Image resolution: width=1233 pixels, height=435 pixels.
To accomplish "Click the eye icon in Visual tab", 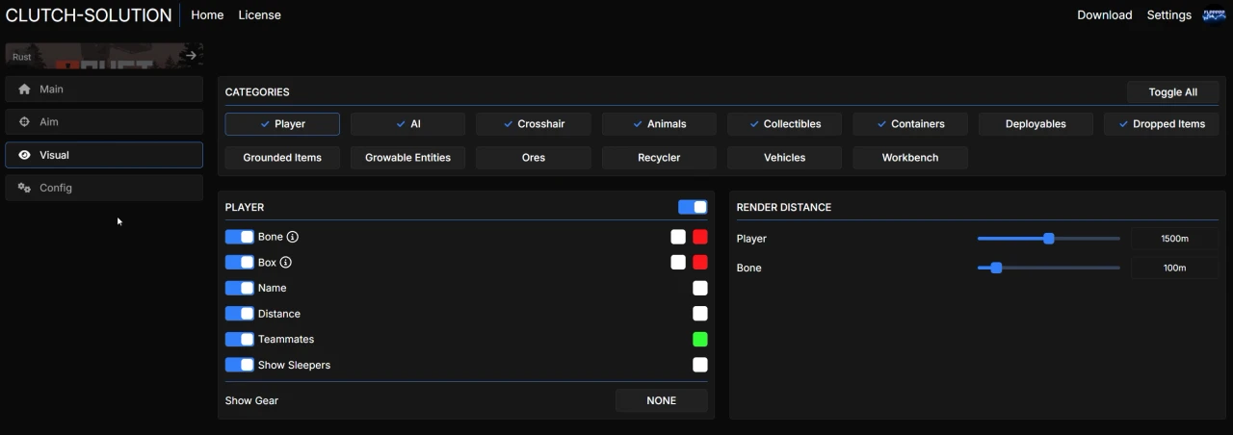I will [25, 155].
